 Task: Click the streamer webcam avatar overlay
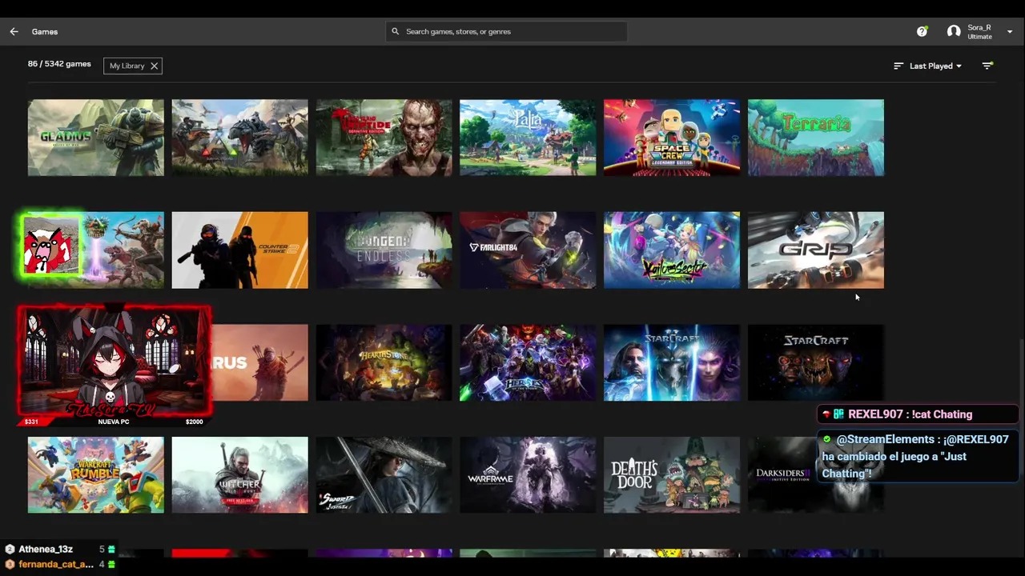(115, 362)
